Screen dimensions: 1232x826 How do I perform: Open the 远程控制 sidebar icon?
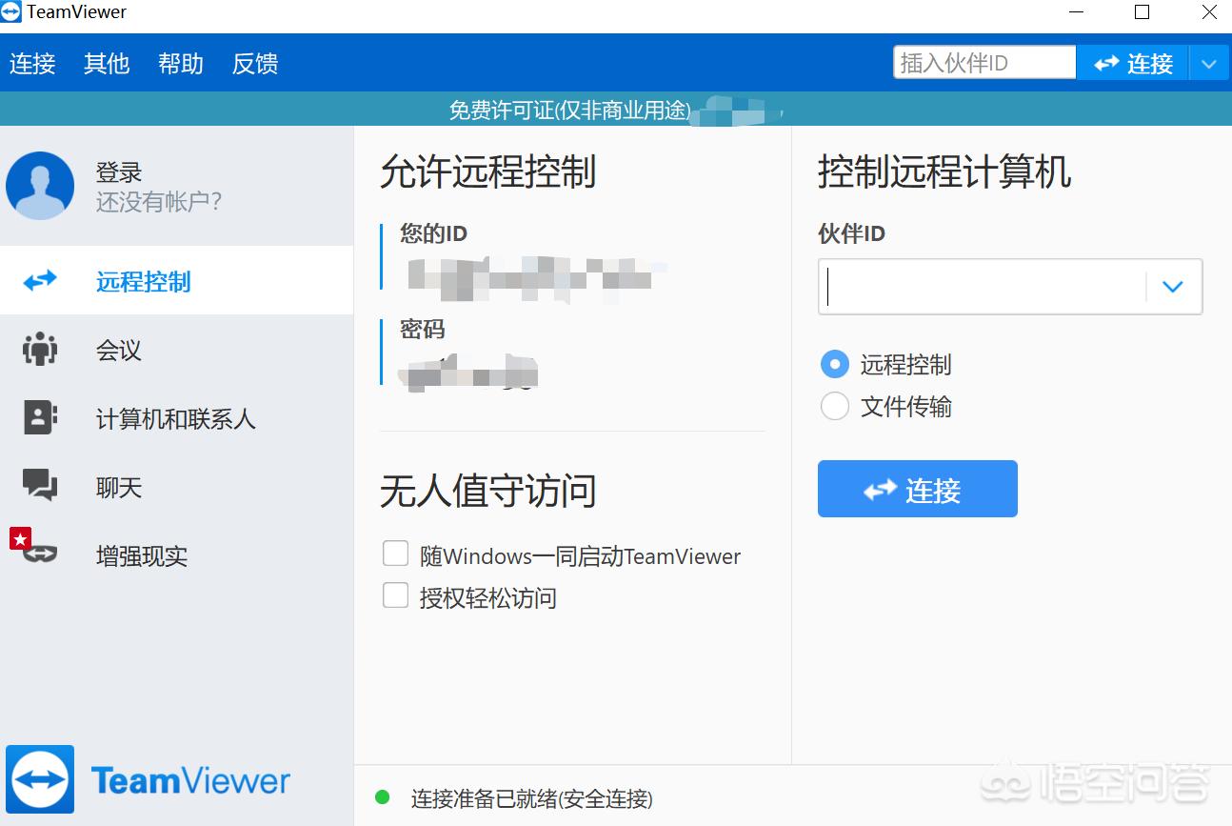[x=38, y=280]
